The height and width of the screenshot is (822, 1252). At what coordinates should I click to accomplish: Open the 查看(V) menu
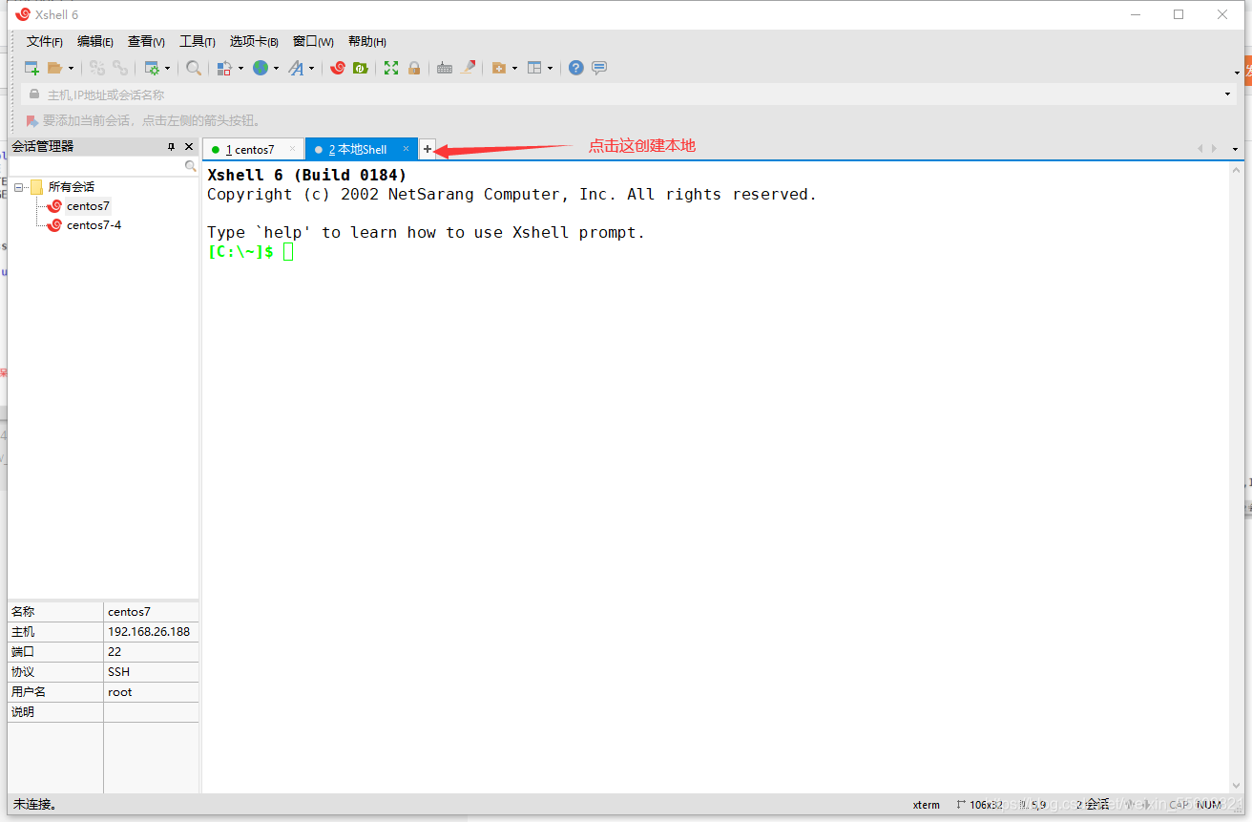pos(146,41)
